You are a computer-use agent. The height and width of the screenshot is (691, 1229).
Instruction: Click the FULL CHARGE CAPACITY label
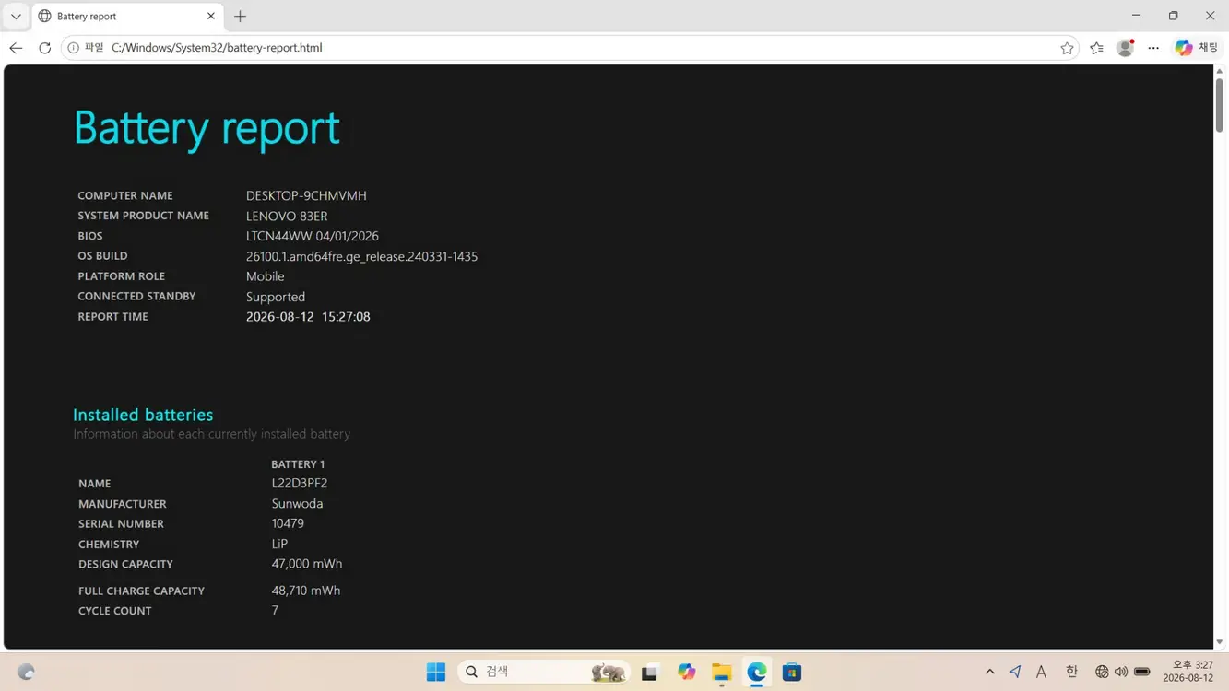point(141,591)
